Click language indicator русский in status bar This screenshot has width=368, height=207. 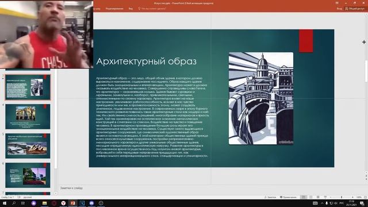[28, 197]
